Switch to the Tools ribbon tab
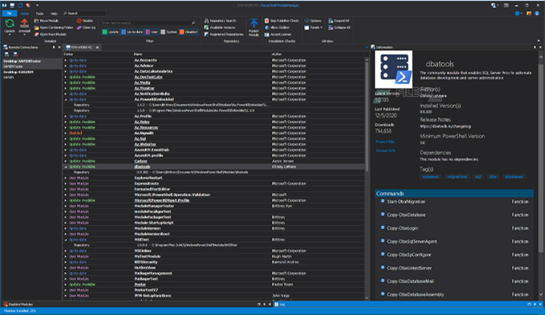545x315 pixels. pos(40,14)
